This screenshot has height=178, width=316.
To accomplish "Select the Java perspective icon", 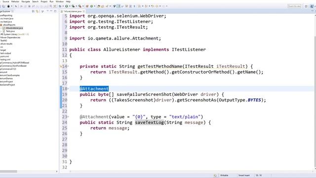I will click(312, 6).
